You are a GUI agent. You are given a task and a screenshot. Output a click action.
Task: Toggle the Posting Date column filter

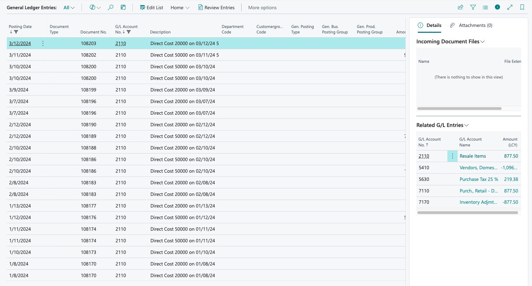[16, 32]
